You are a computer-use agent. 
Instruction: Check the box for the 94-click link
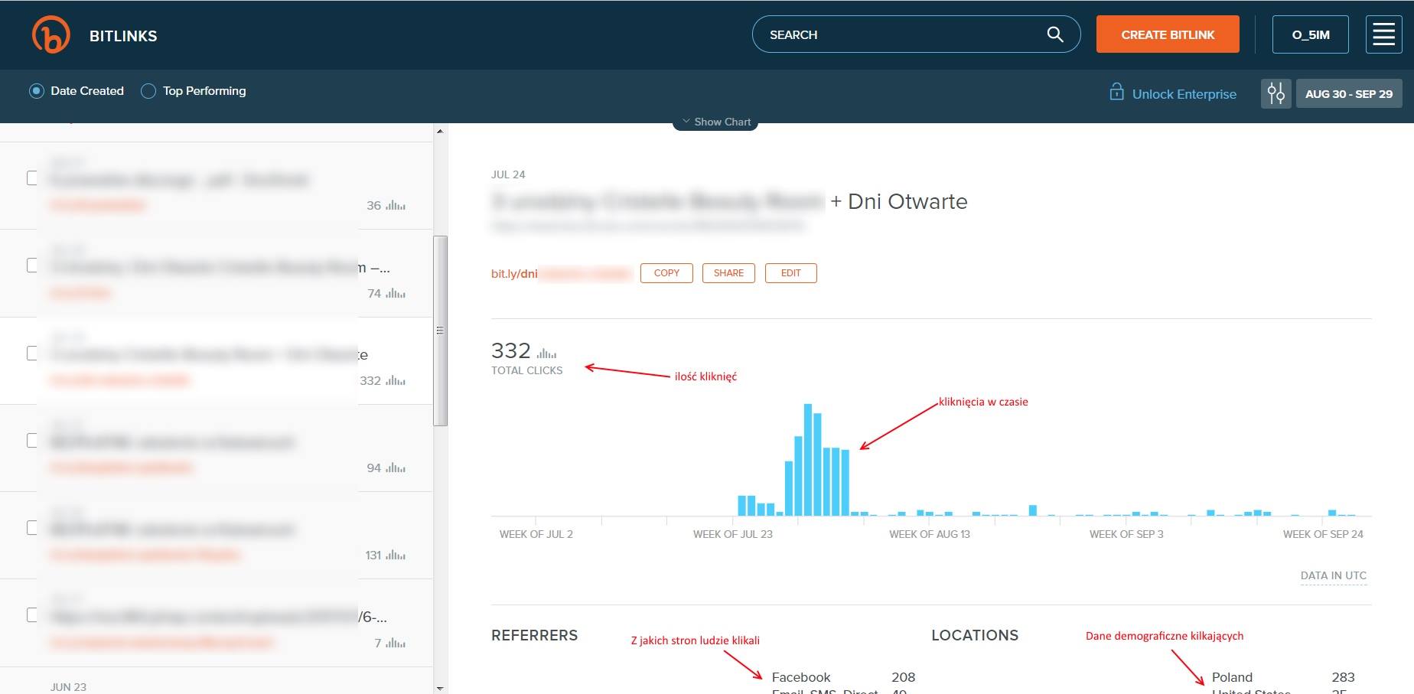click(32, 440)
